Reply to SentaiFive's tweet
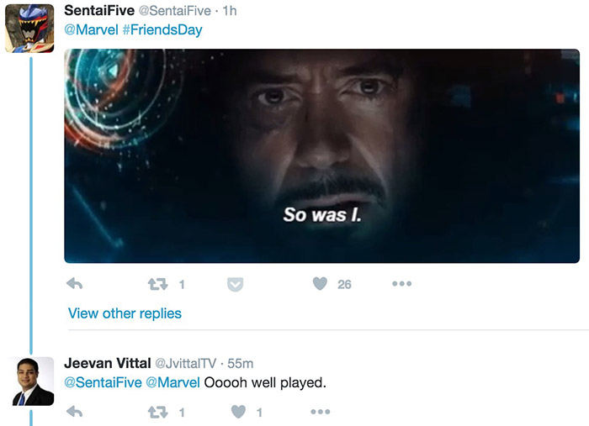Image resolution: width=589 pixels, height=426 pixels. [x=74, y=285]
